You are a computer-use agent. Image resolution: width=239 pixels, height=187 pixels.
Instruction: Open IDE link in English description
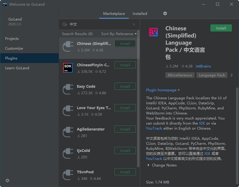click(x=202, y=123)
